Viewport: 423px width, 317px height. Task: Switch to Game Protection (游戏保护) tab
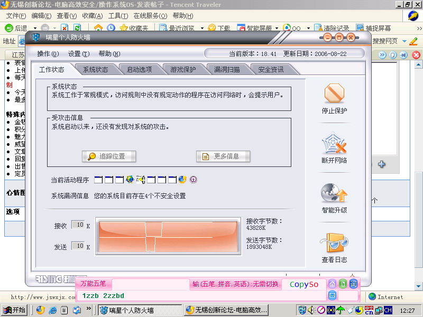(183, 70)
